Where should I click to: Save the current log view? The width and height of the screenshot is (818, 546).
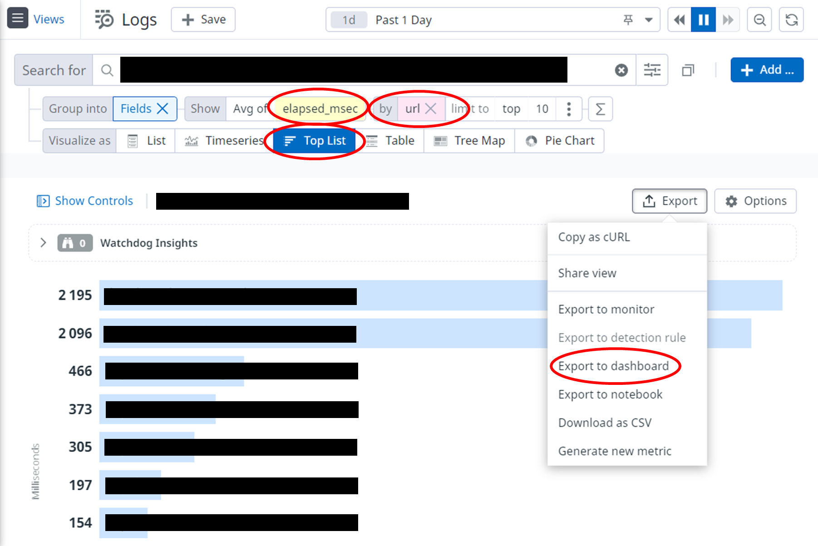pos(203,20)
